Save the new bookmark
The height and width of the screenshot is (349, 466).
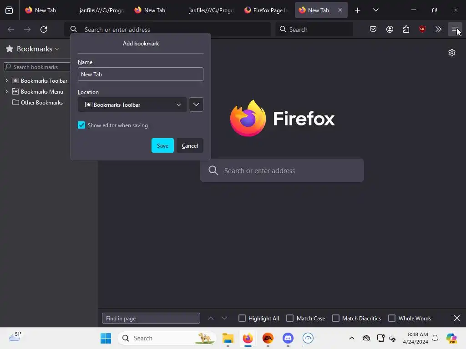[162, 145]
